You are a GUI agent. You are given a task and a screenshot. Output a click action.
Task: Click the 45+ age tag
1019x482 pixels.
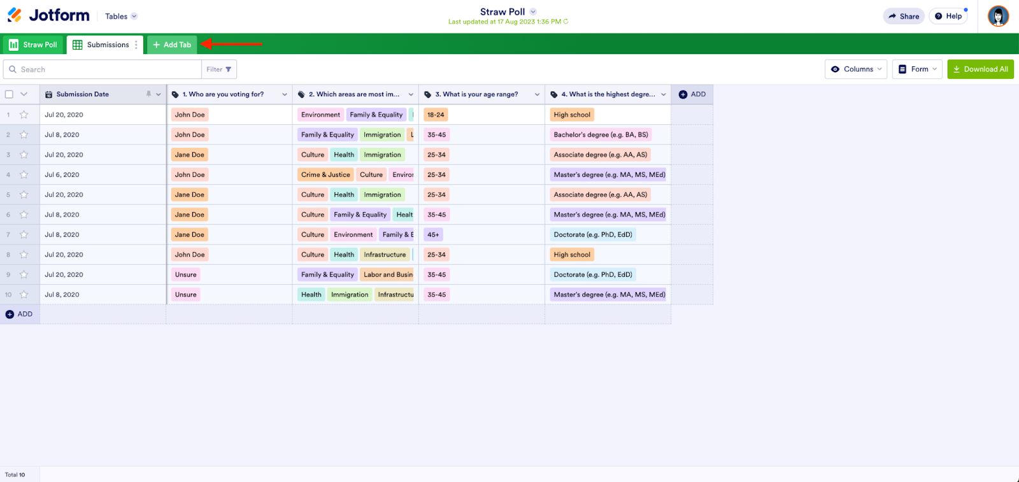(x=433, y=234)
